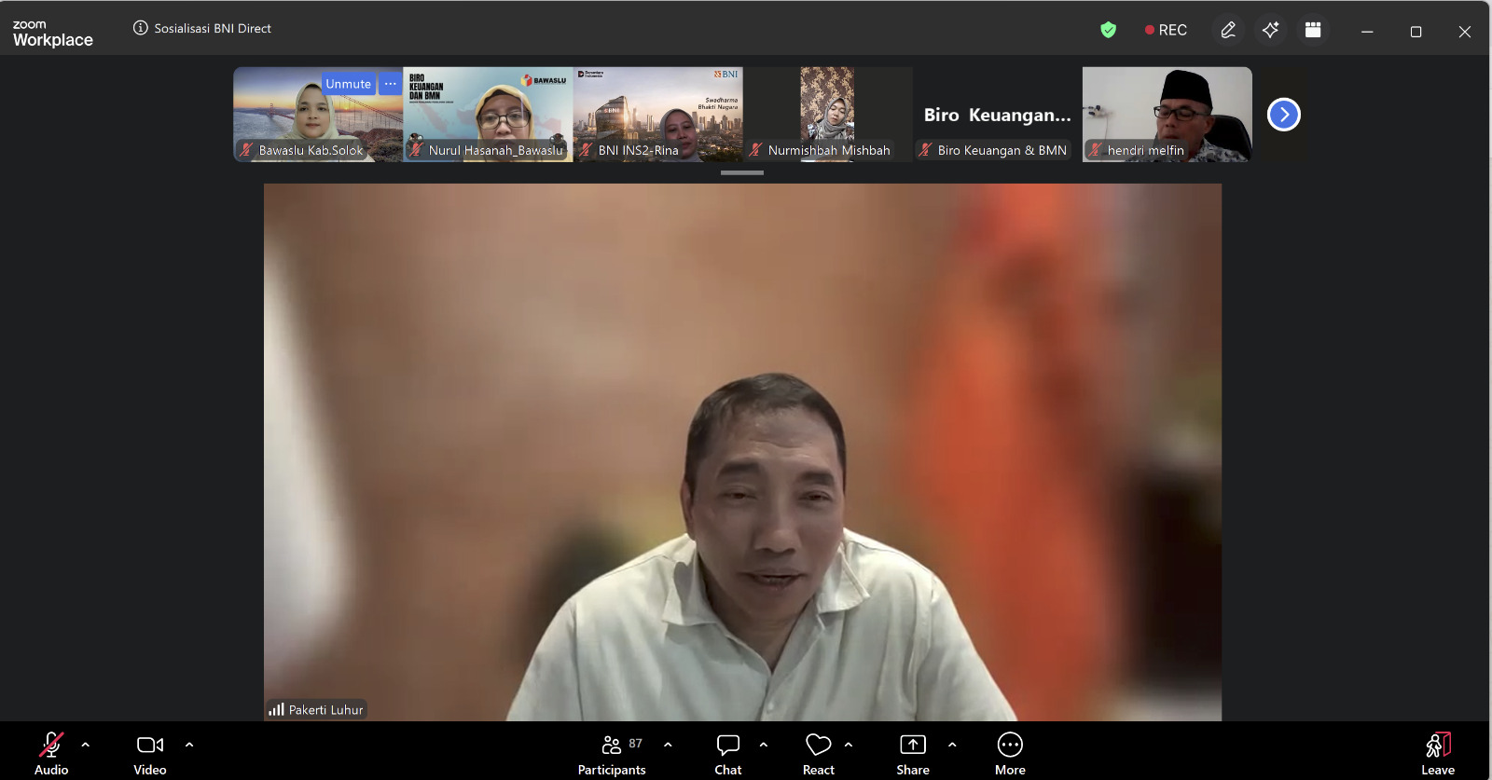Click the green encryption shield icon

click(x=1108, y=30)
